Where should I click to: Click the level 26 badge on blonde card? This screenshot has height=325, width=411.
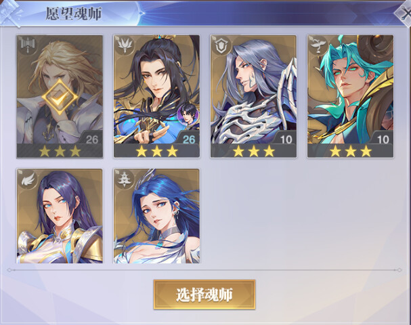91,139
